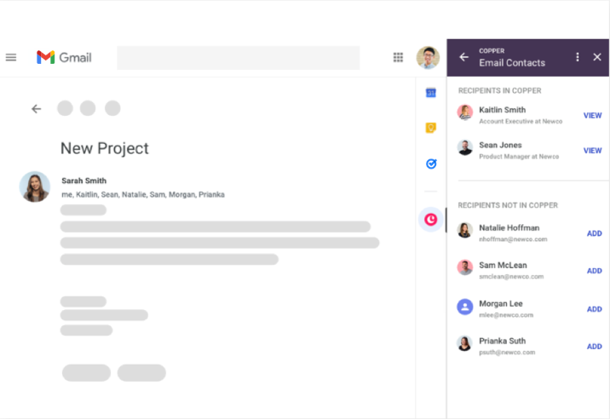Close the Copper Email Contacts panel
The height and width of the screenshot is (419, 610).
[x=597, y=57]
